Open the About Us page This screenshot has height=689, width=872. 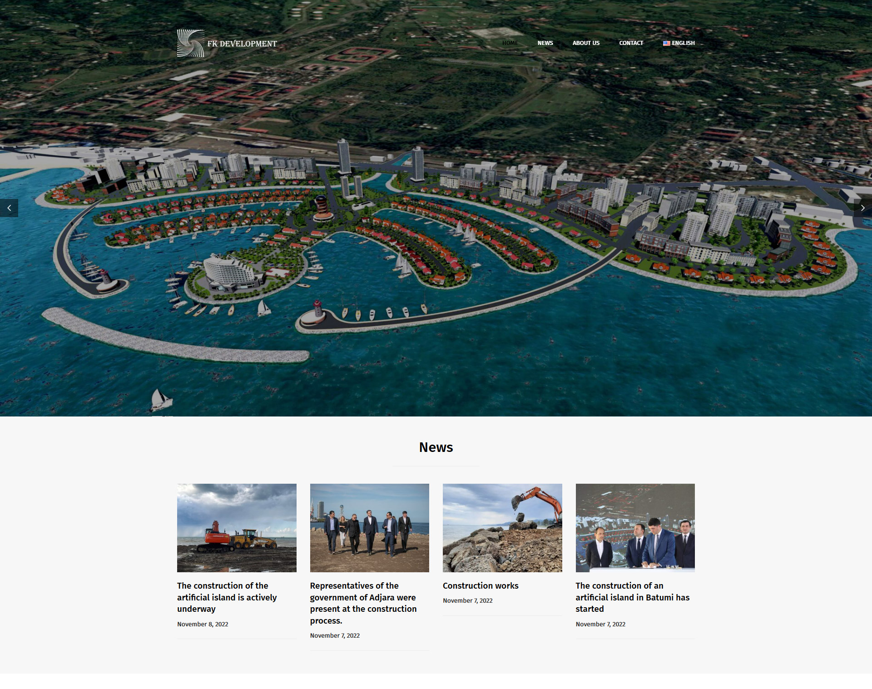[x=586, y=43]
